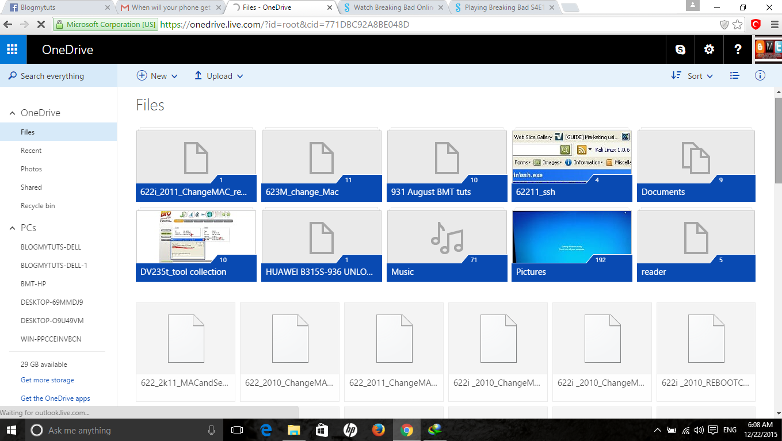The width and height of the screenshot is (782, 441).
Task: Click the help question mark icon
Action: [x=738, y=49]
